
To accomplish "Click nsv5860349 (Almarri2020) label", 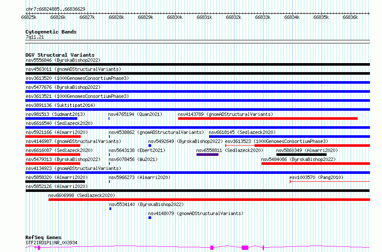I will click(x=307, y=150).
